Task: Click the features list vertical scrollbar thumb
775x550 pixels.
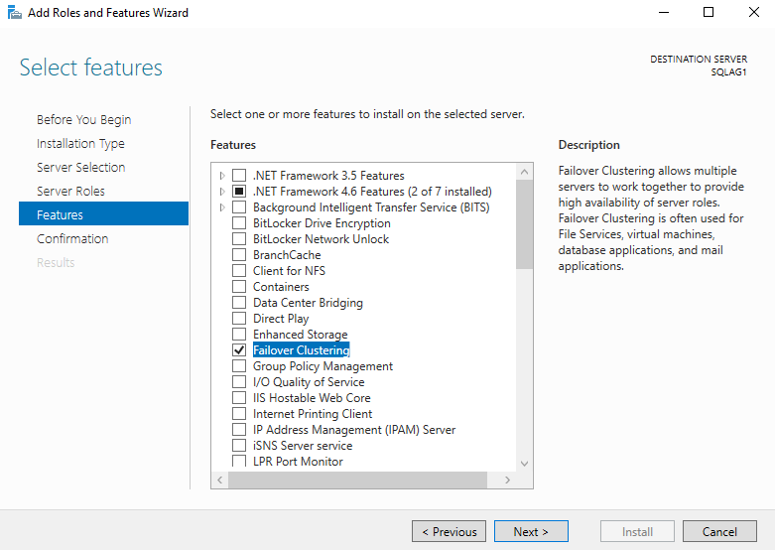Action: tap(525, 223)
